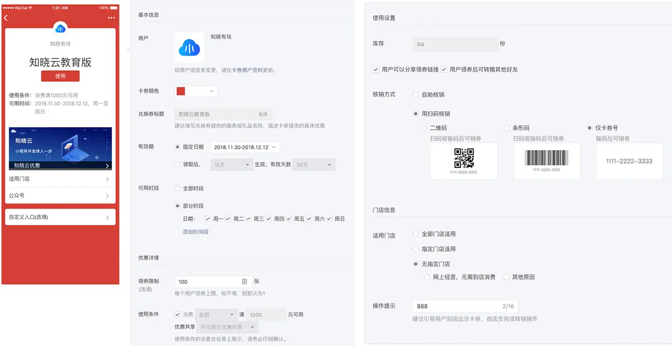672x346 pixels.
Task: Choose 其他原因 radio option
Action: click(x=506, y=277)
